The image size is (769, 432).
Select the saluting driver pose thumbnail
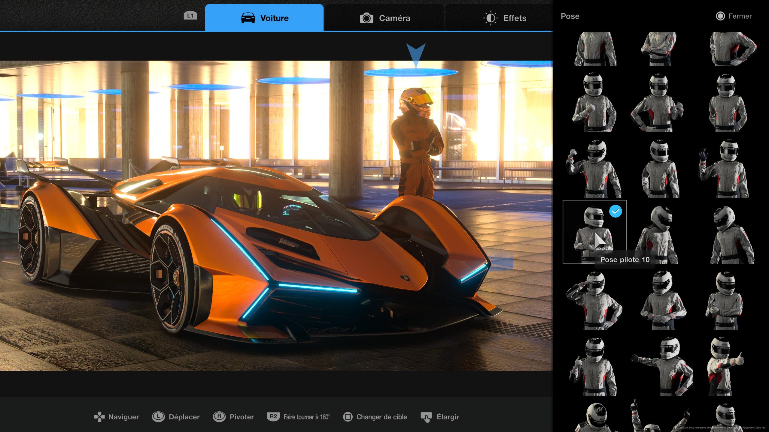tap(595, 300)
